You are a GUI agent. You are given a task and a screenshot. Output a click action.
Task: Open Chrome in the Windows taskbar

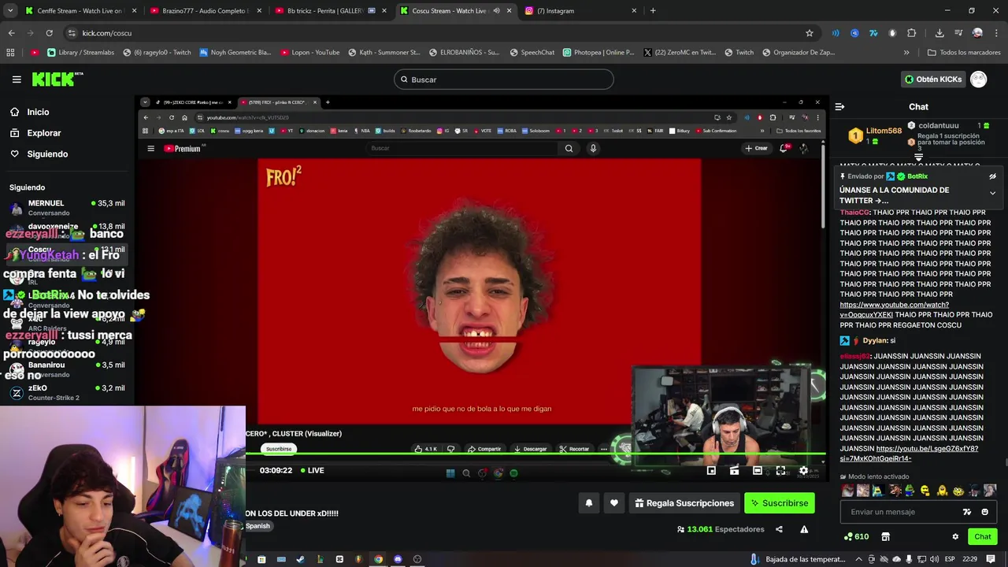(378, 559)
